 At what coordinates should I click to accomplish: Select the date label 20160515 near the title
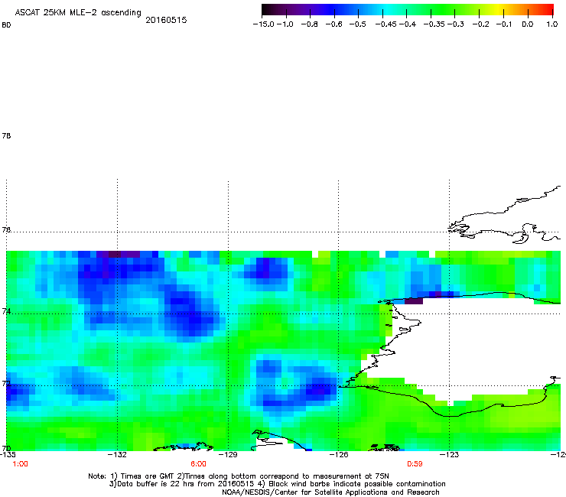[166, 20]
